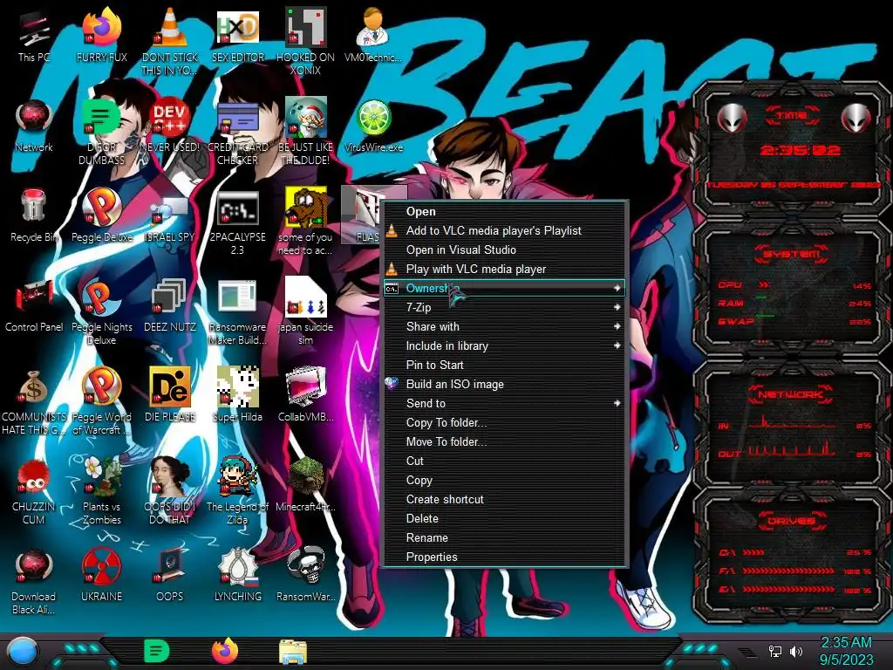Select the Network desktop icon

tap(34, 126)
